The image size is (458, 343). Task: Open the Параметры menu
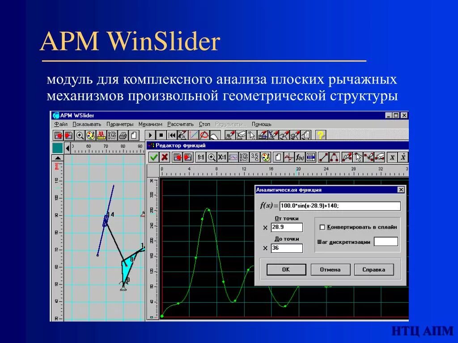tap(120, 124)
